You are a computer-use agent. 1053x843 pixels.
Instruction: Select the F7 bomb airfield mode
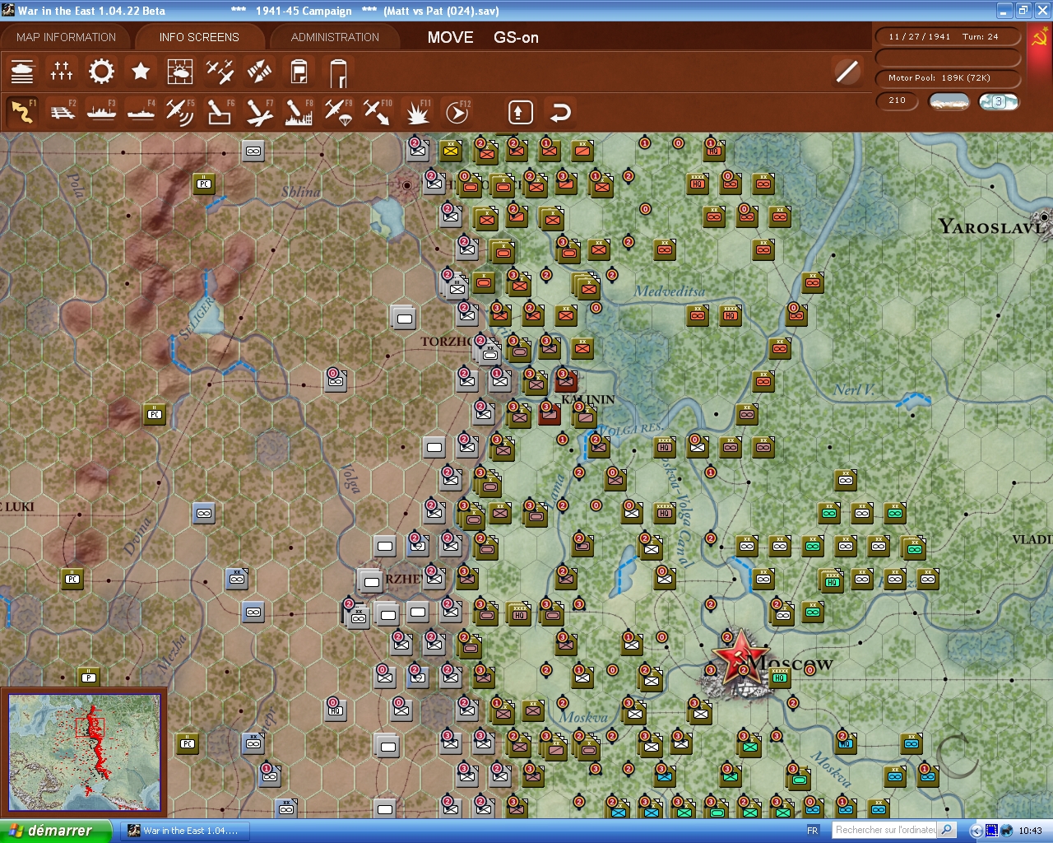click(x=259, y=112)
